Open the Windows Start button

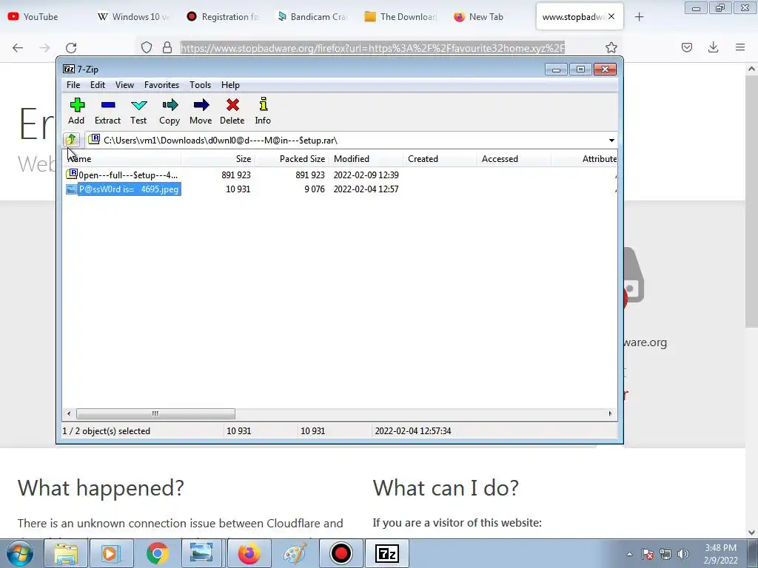tap(20, 553)
